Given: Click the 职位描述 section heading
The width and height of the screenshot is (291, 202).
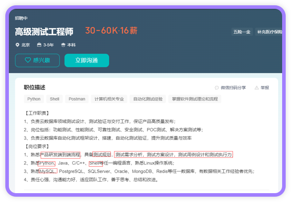Looking at the screenshot, I should (35, 87).
